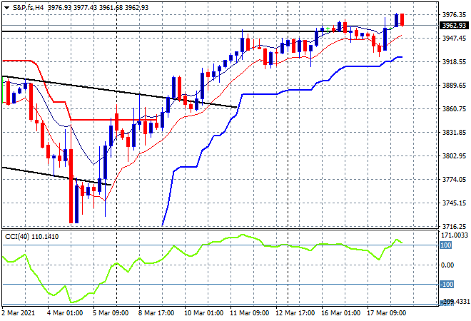
Task: Click the CCI(40) 110.1410 indicator label
Action: [32, 237]
